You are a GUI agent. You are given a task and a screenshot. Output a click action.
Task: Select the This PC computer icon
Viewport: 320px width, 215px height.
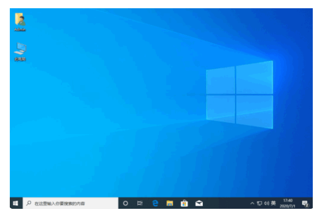coord(20,52)
